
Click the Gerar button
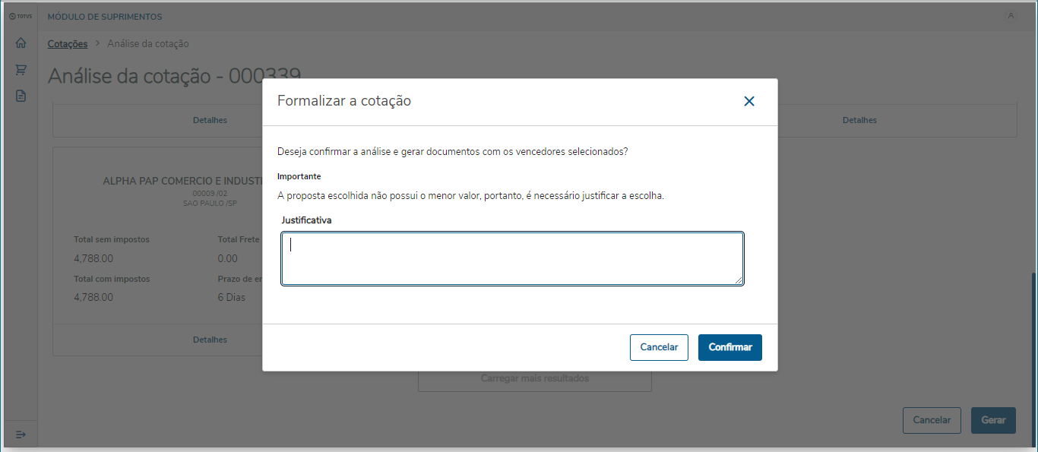pos(993,420)
